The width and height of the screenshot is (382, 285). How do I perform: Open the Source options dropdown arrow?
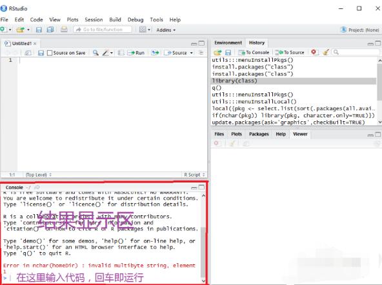click(x=192, y=53)
